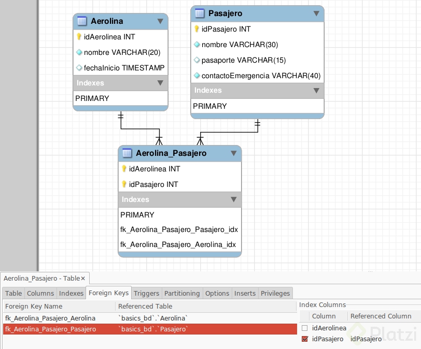The width and height of the screenshot is (421, 349).
Task: Collapse the Aerolina table using its dropdown arrow
Action: [161, 21]
